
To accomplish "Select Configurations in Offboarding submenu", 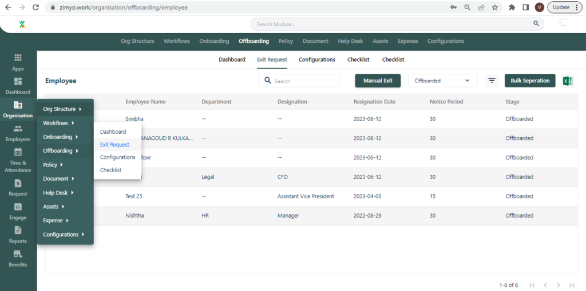I will click(x=117, y=157).
